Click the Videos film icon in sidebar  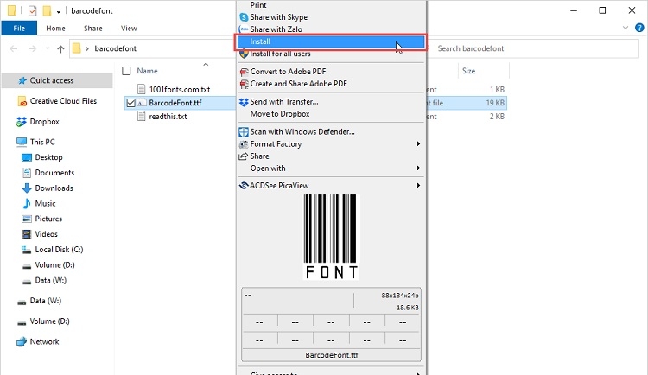click(27, 234)
